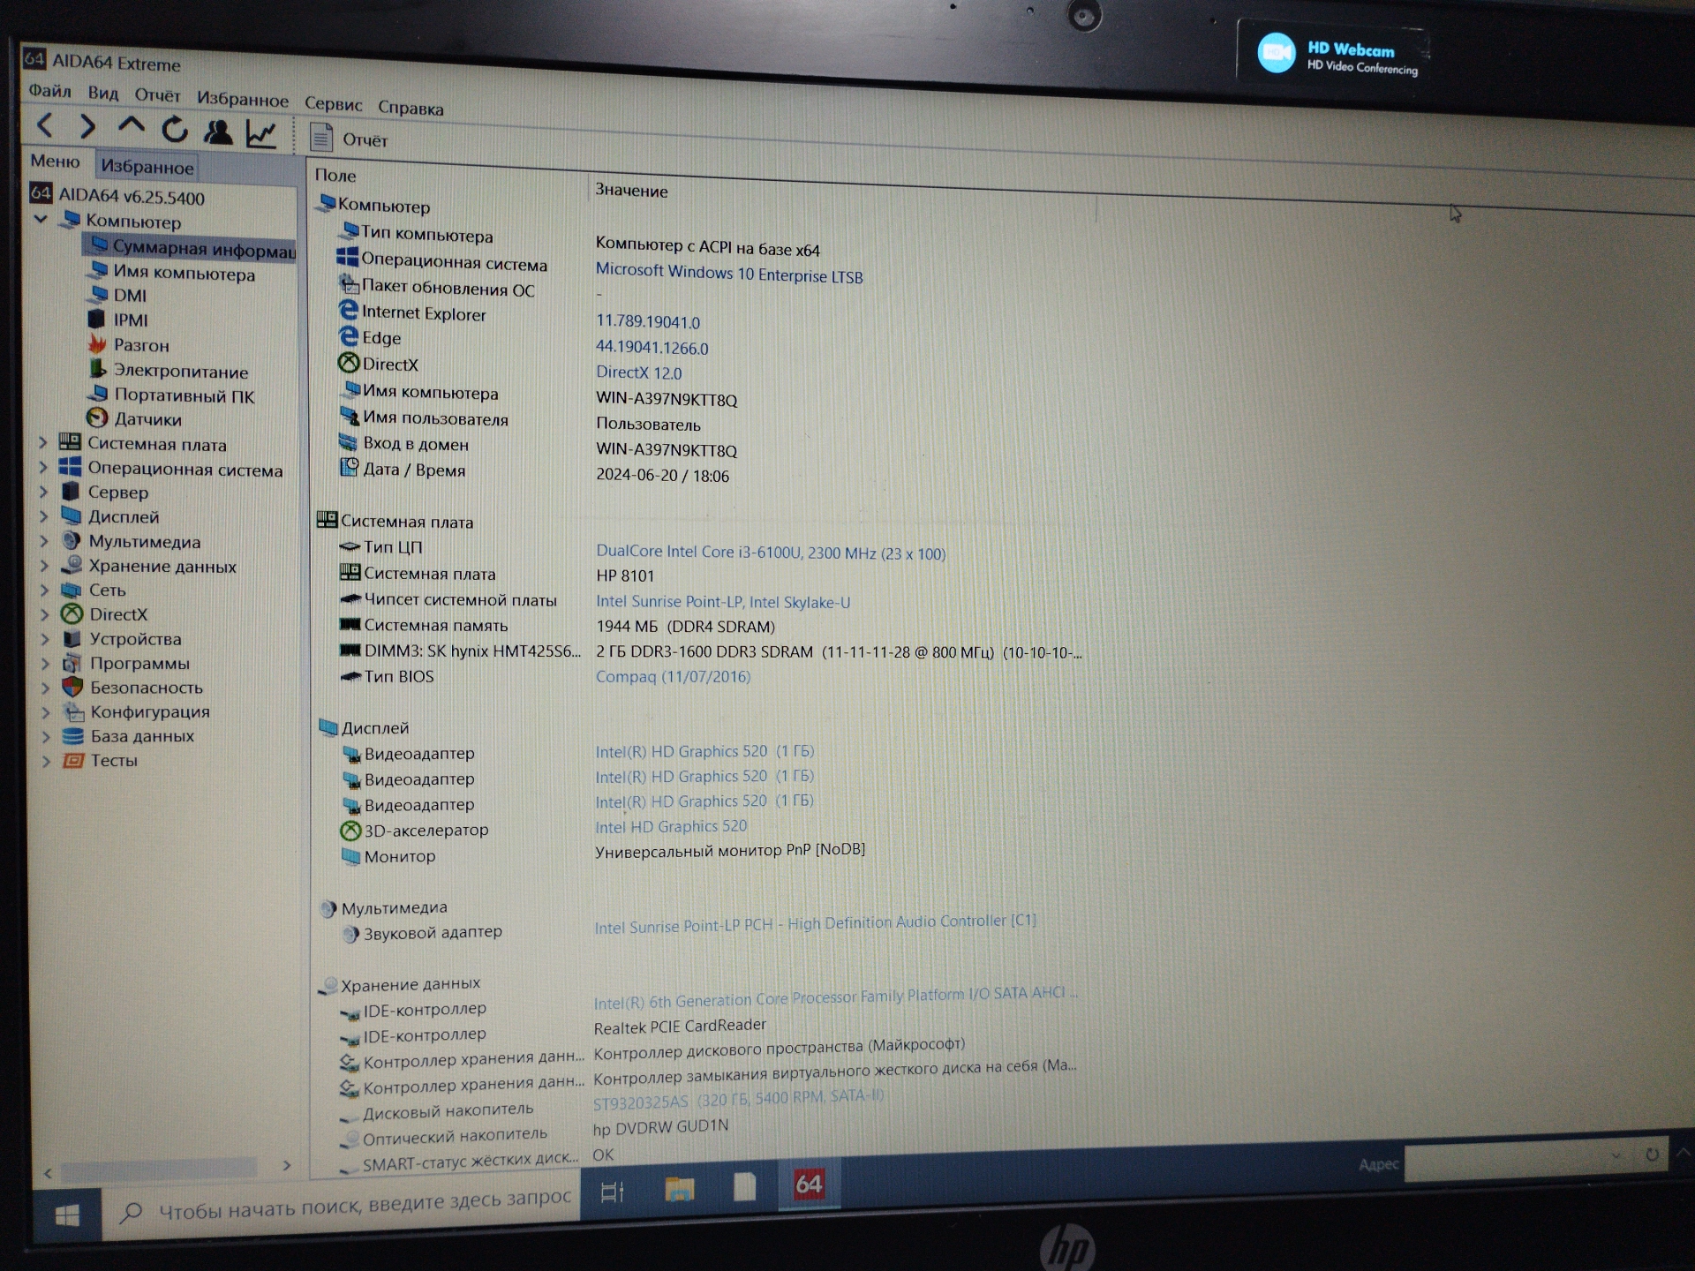Screen dimensions: 1695x1271
Task: Open Task View on the taskbar
Action: point(613,1192)
